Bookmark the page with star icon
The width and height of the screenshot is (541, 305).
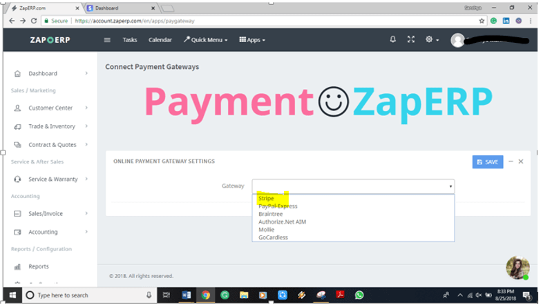[x=482, y=21]
